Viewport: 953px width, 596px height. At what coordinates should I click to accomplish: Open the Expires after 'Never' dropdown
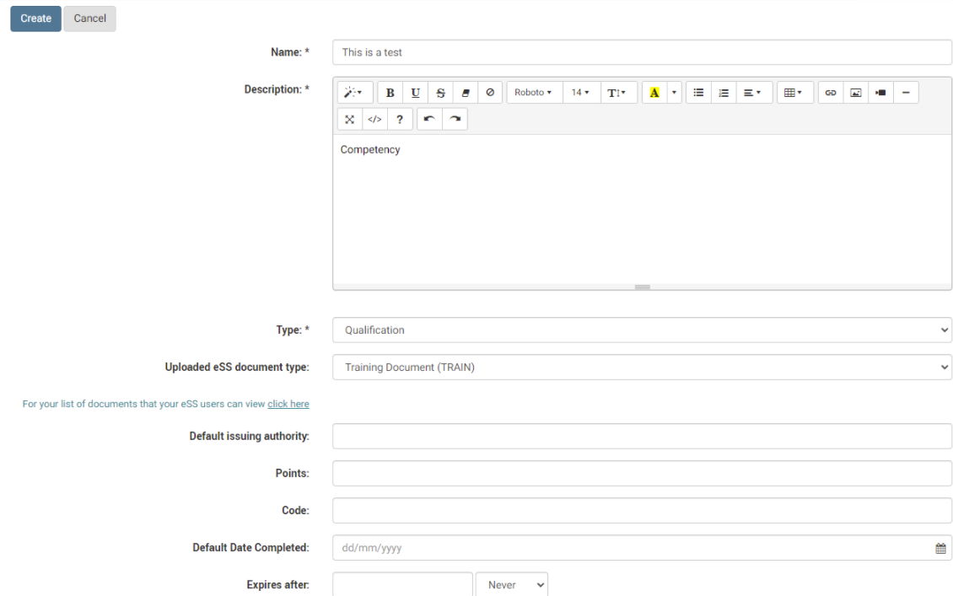(x=512, y=584)
